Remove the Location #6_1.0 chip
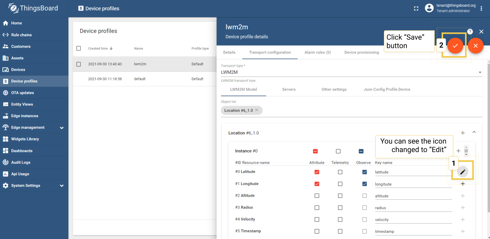The width and height of the screenshot is (490, 239). coord(256,110)
